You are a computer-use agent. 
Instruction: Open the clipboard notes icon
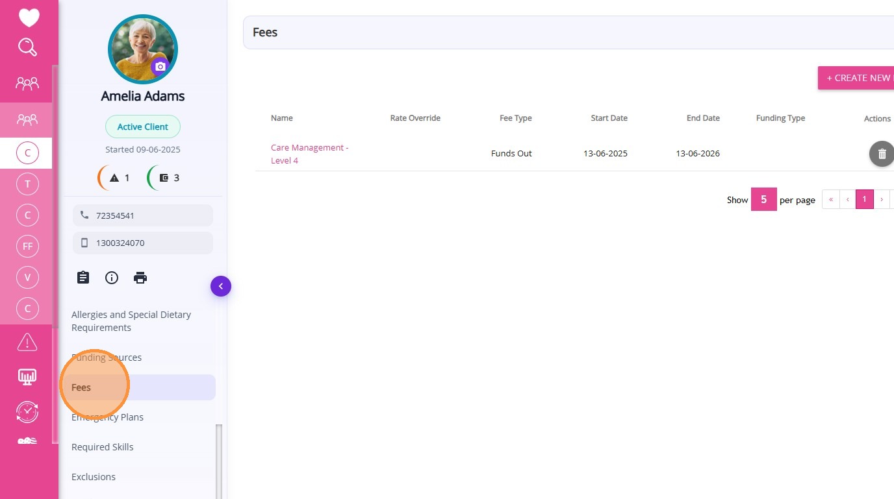(x=83, y=278)
